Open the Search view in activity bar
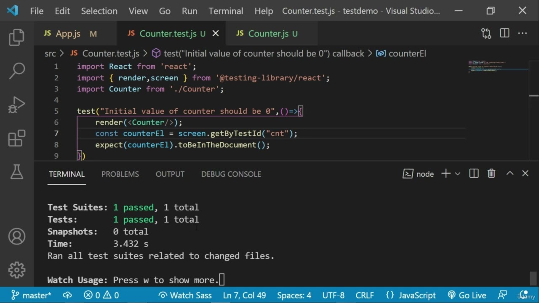The width and height of the screenshot is (539, 303). point(17,71)
